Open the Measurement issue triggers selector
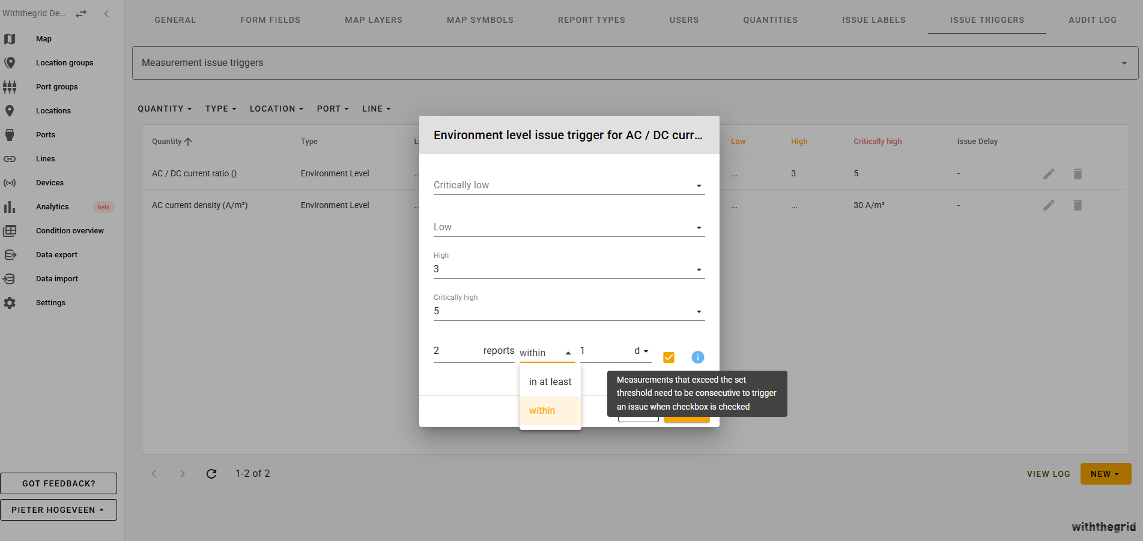Image resolution: width=1143 pixels, height=541 pixels. pos(635,63)
